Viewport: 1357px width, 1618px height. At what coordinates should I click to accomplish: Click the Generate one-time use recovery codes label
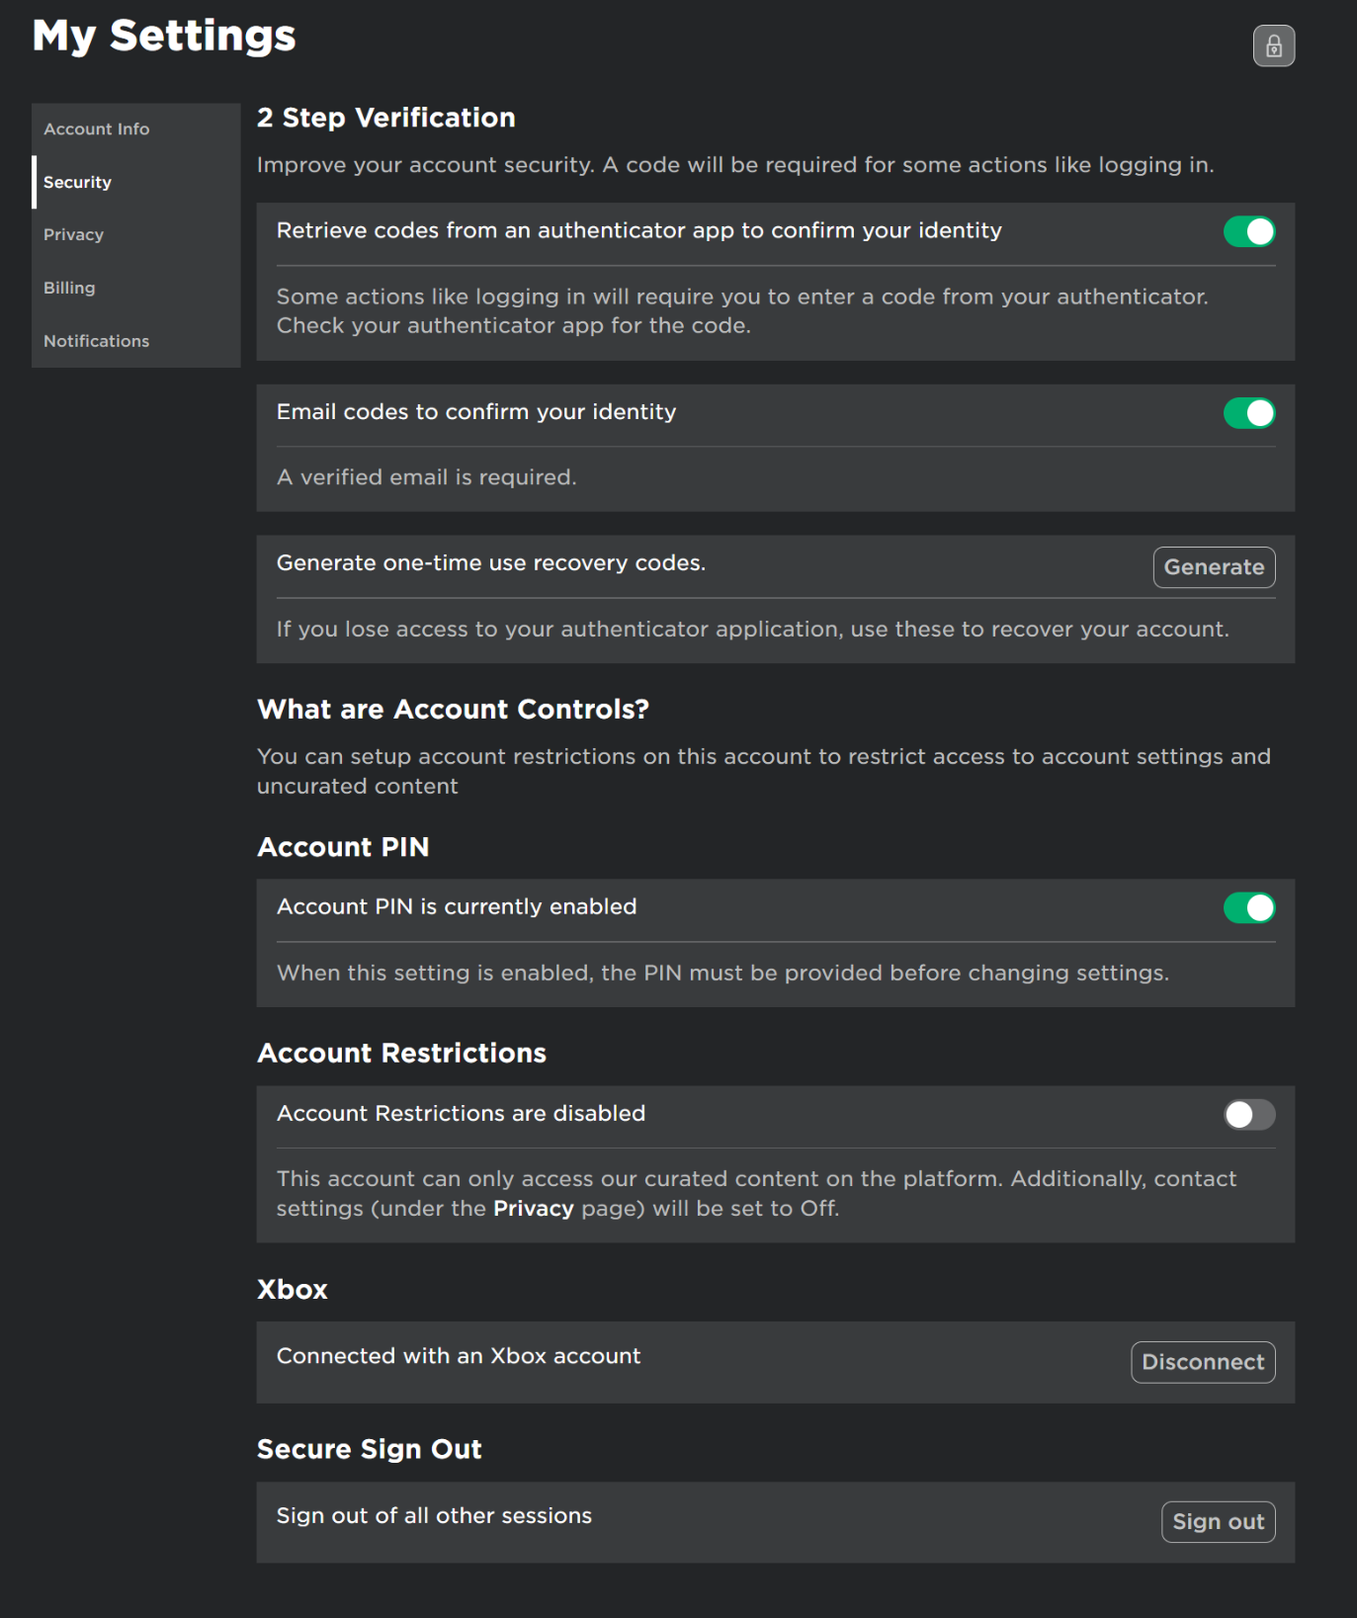click(490, 563)
